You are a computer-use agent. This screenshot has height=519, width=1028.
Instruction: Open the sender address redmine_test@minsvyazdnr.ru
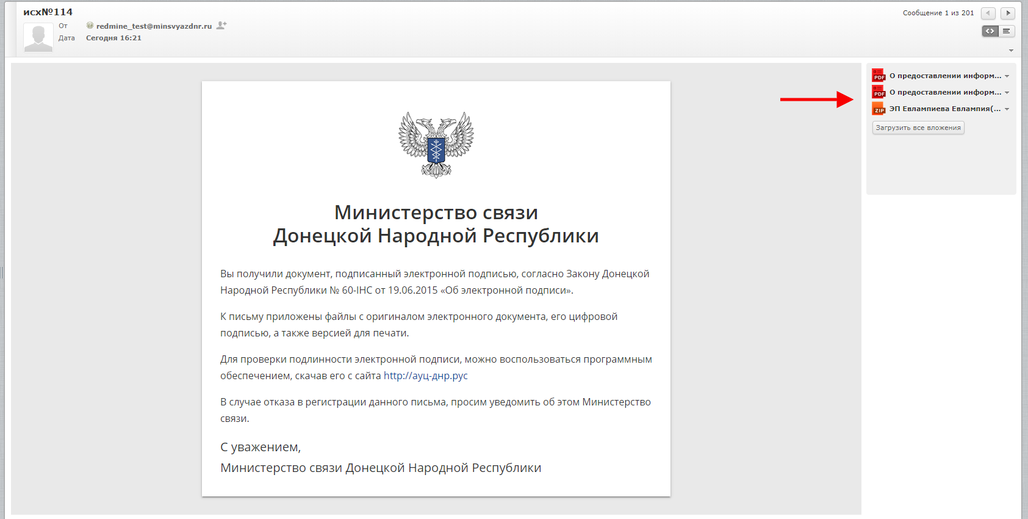154,26
